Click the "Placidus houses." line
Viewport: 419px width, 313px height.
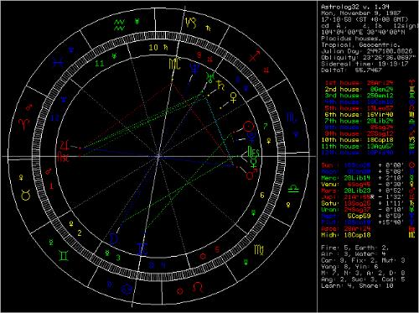351,39
